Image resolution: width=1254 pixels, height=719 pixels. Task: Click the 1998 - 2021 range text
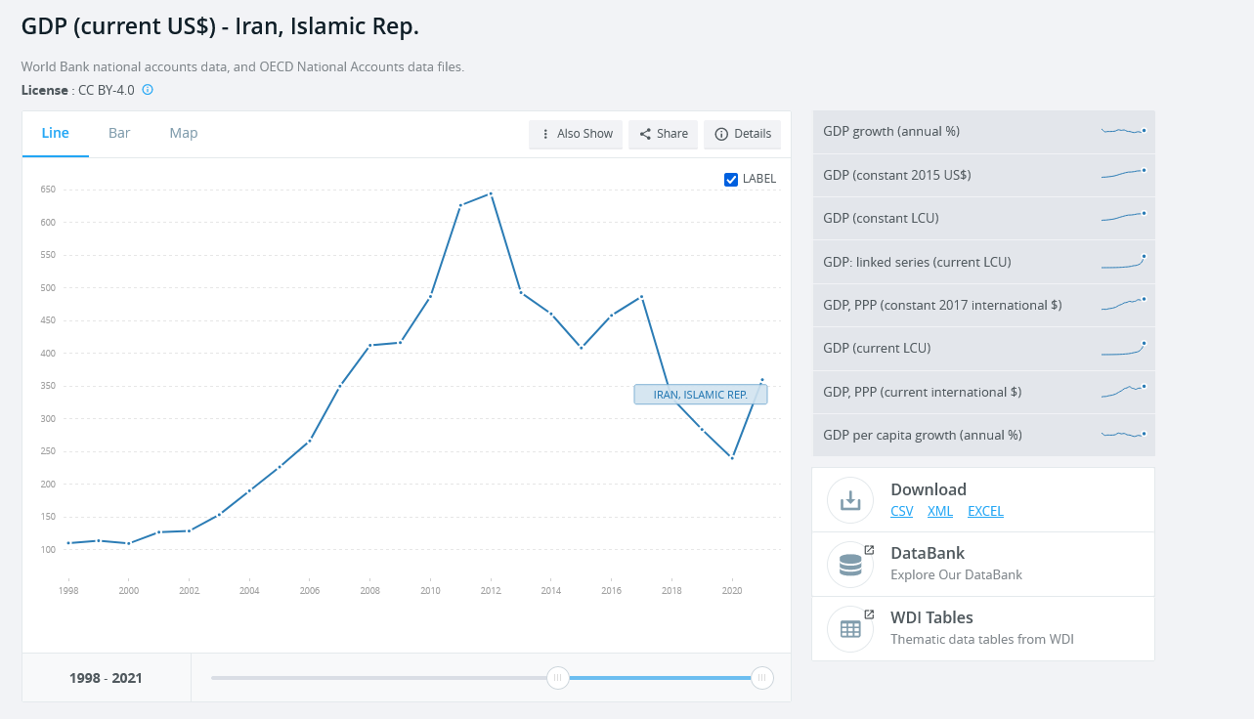tap(106, 678)
